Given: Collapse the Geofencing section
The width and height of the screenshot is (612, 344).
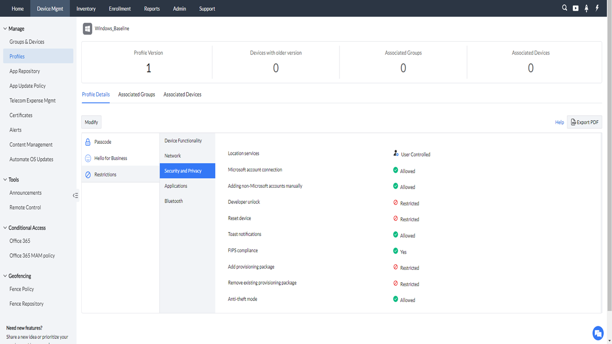Looking at the screenshot, I should 5,276.
